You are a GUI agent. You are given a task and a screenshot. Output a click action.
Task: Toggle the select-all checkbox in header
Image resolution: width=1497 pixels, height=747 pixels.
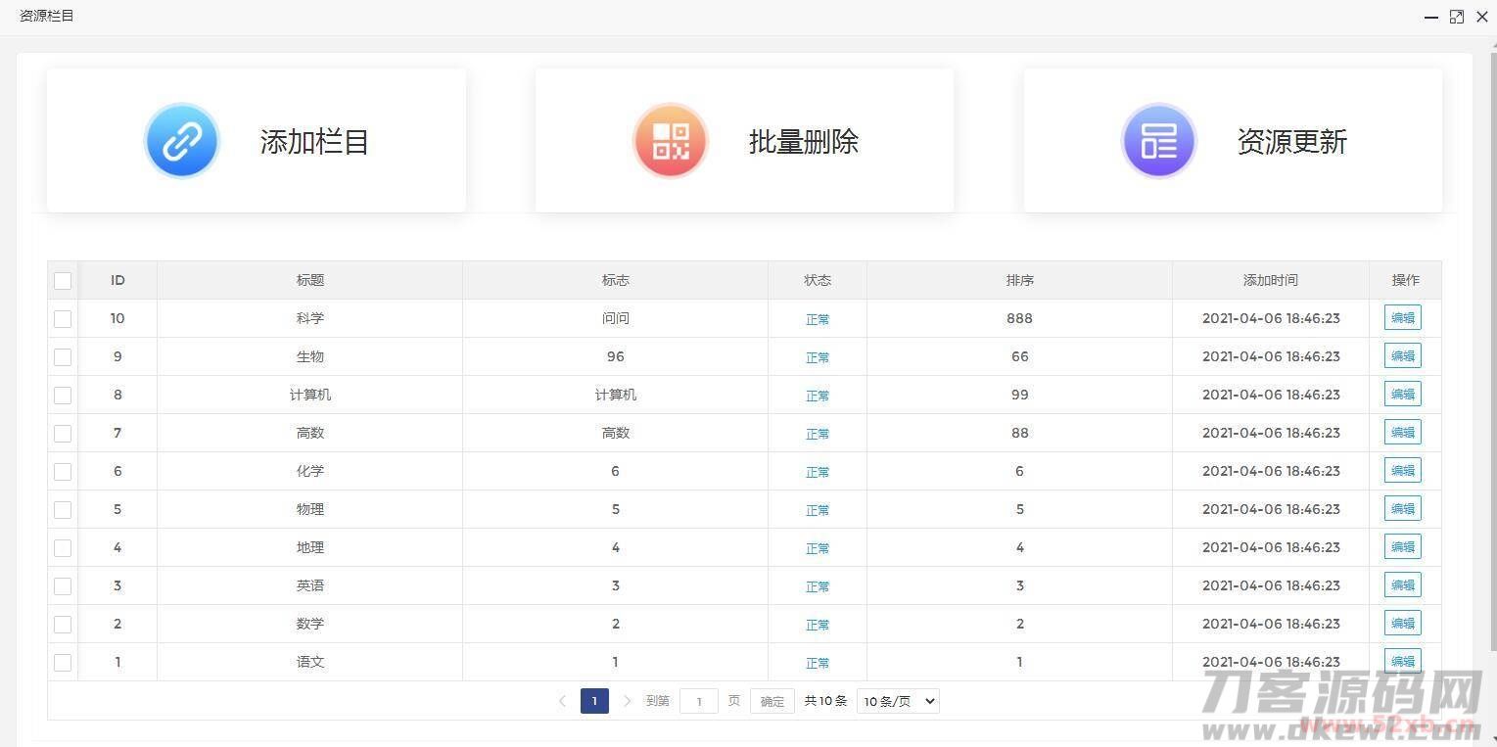pos(63,281)
